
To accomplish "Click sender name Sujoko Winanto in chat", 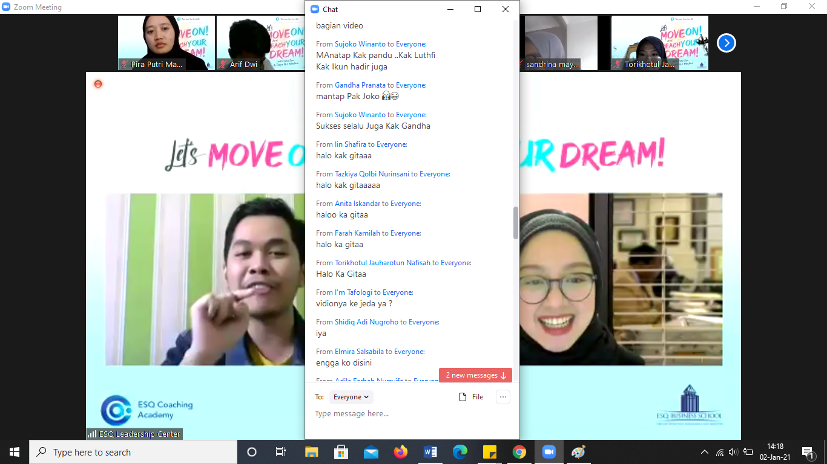I will (360, 44).
